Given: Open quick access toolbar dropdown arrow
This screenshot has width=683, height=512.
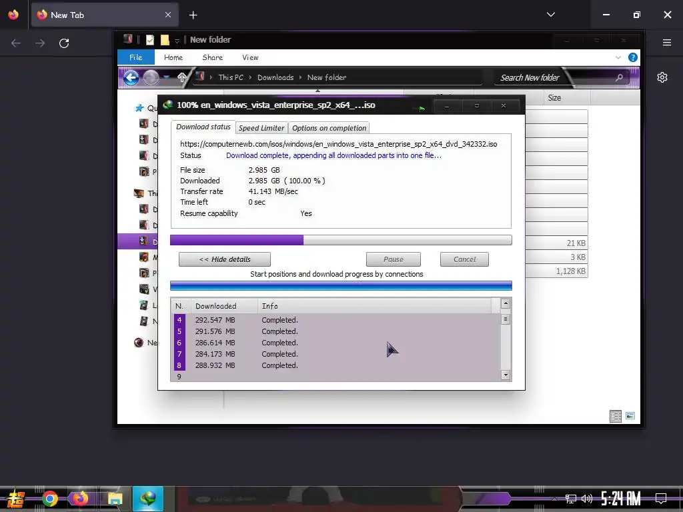Looking at the screenshot, I should pyautogui.click(x=177, y=41).
